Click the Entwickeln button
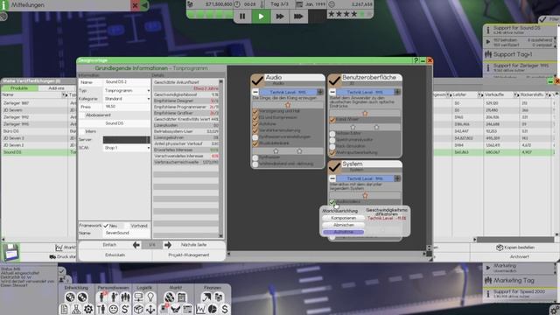The height and width of the screenshot is (315, 560). (115, 255)
